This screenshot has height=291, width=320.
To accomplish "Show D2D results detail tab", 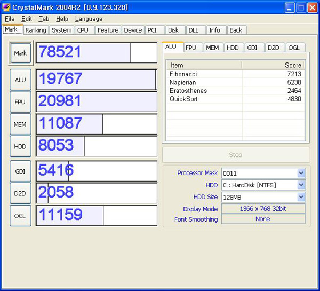I will pyautogui.click(x=275, y=48).
